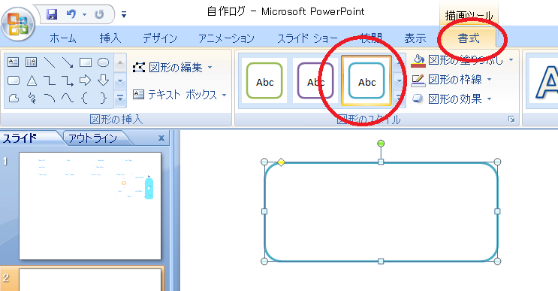Select the scribble shape tool

pos(32,98)
